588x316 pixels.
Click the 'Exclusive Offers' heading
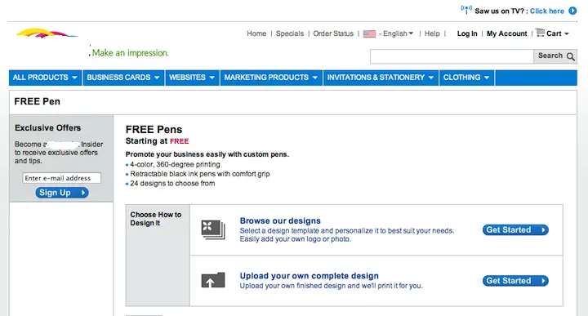point(47,128)
